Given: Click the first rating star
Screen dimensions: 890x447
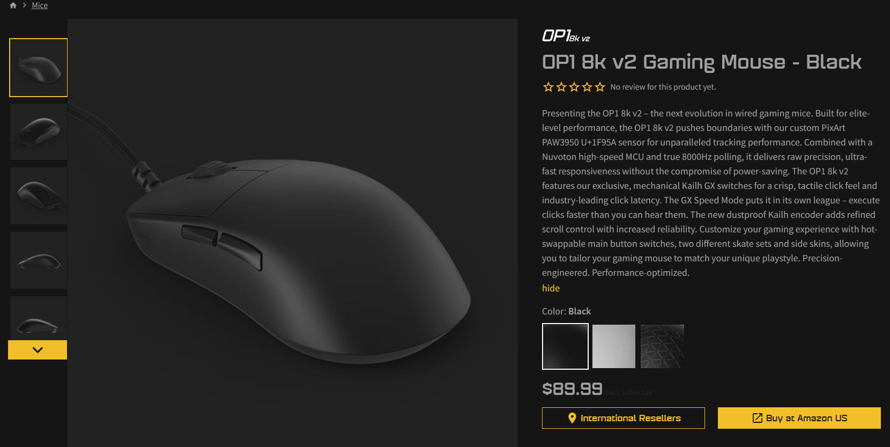Looking at the screenshot, I should tap(548, 87).
